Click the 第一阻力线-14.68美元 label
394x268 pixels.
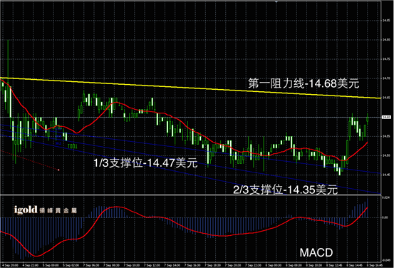pyautogui.click(x=304, y=83)
